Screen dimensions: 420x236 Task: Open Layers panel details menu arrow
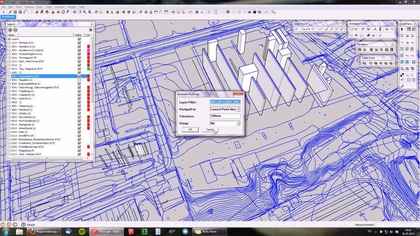click(91, 30)
